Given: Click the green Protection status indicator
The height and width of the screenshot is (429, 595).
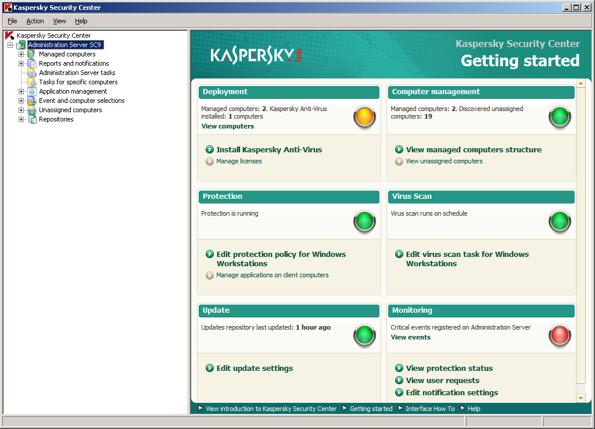Looking at the screenshot, I should 365,221.
